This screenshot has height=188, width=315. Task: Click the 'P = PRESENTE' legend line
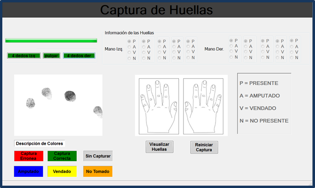coord(259,83)
